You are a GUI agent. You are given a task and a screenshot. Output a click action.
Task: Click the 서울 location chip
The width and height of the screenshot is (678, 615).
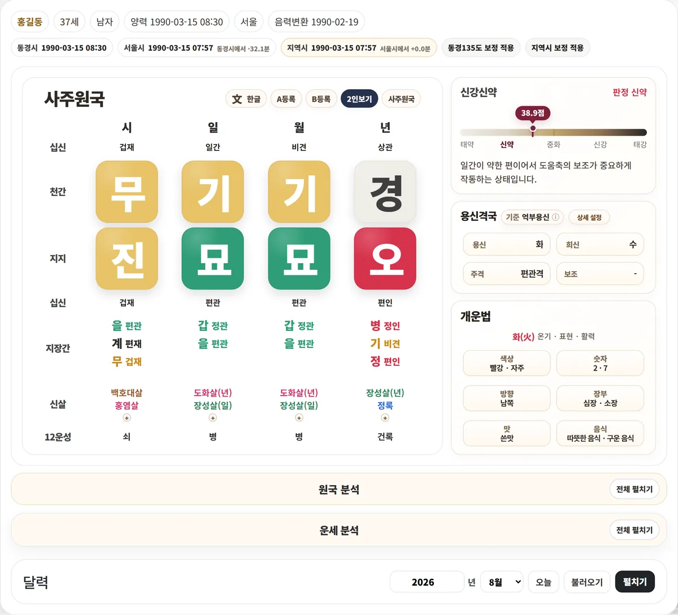[249, 22]
